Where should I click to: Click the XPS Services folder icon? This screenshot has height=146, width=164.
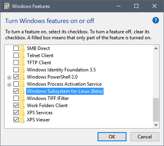(22, 113)
